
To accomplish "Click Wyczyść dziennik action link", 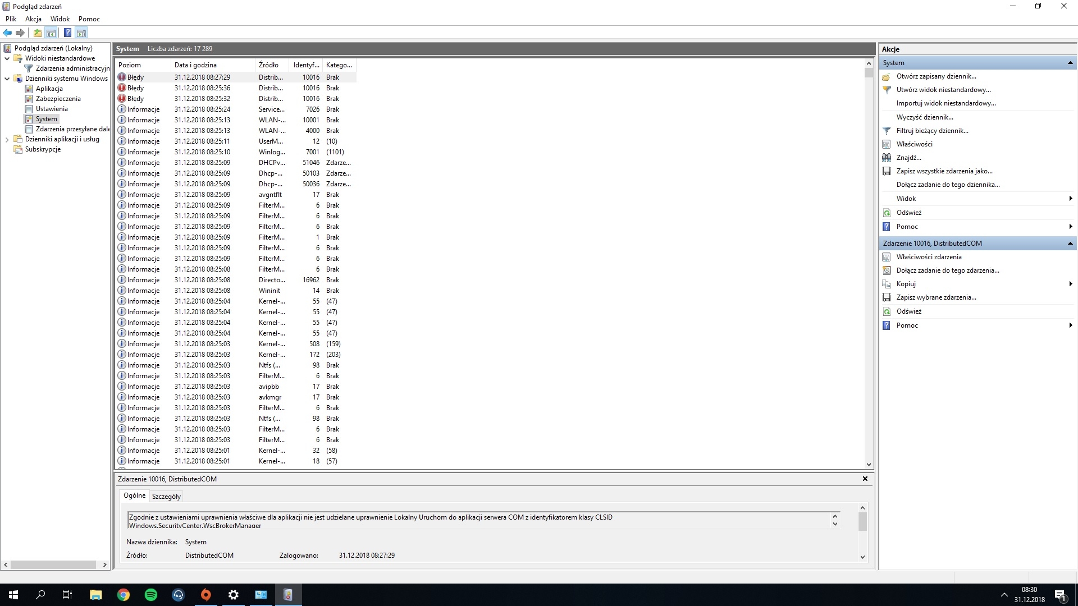I will [924, 117].
